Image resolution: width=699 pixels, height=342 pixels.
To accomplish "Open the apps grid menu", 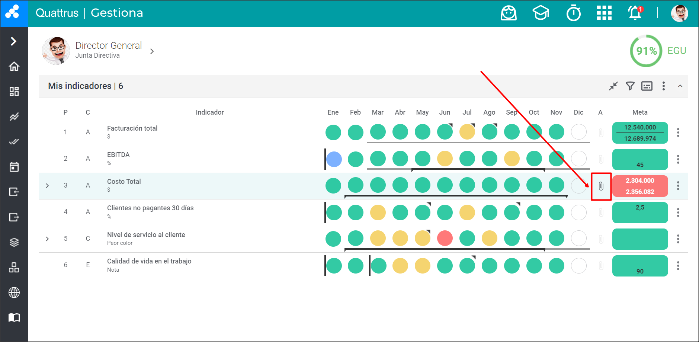I will click(604, 13).
